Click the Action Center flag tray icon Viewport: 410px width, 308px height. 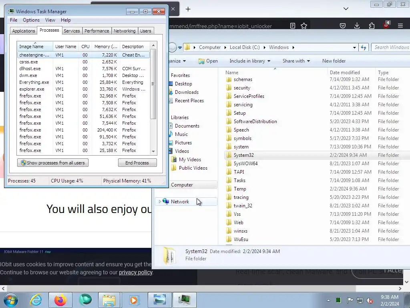[350, 300]
